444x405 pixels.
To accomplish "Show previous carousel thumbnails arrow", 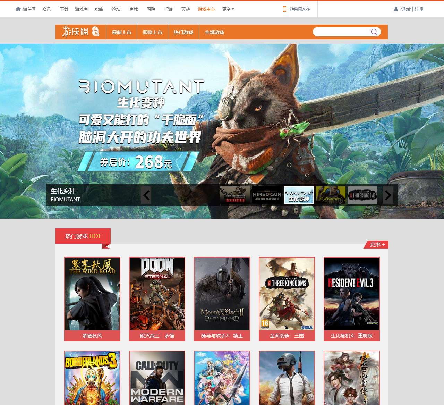I will [x=146, y=195].
